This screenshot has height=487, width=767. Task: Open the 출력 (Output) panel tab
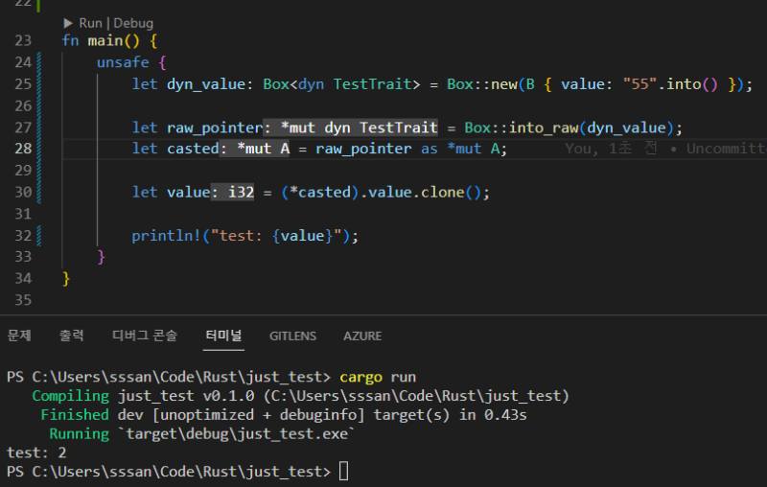click(x=71, y=336)
